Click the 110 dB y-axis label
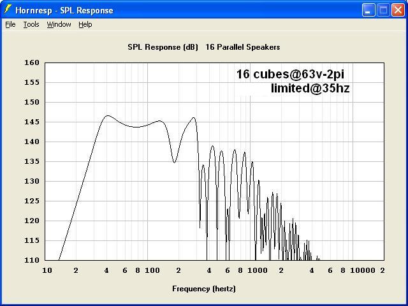The image size is (408, 306). click(32, 260)
